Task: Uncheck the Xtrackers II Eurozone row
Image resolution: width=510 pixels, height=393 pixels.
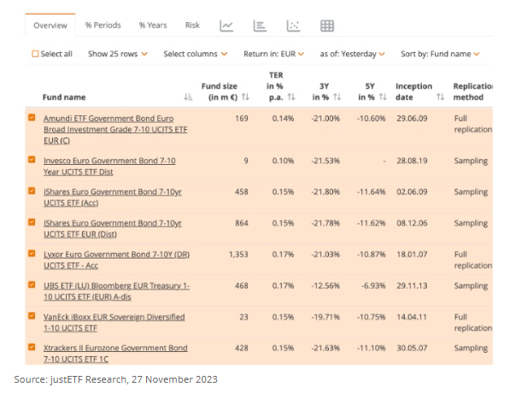Action: pyautogui.click(x=32, y=347)
